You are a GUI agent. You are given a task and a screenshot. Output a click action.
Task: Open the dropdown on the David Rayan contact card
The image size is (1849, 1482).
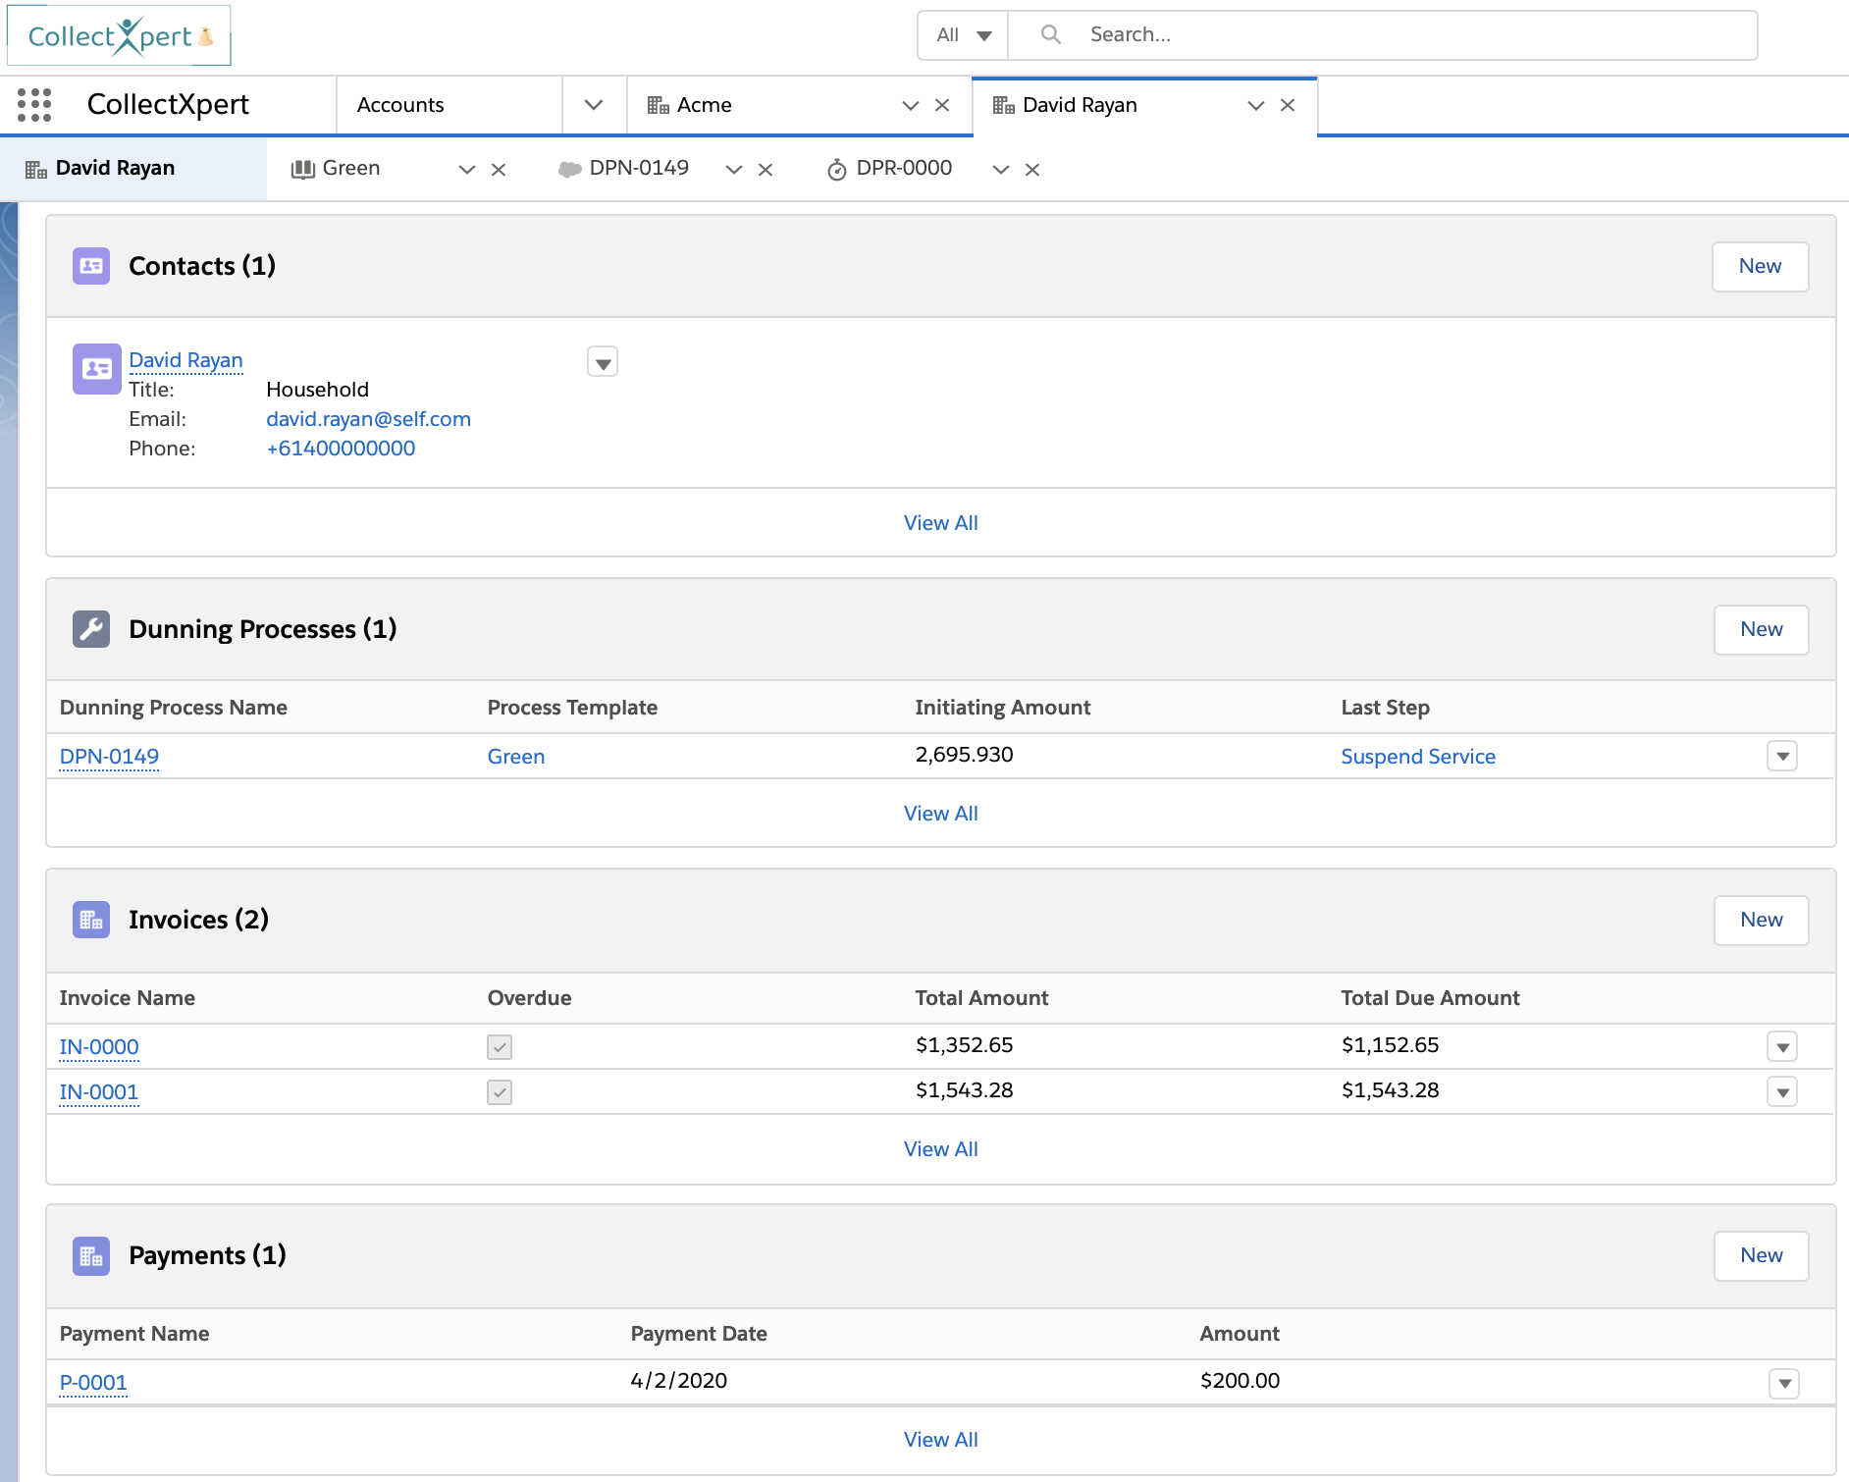603,362
